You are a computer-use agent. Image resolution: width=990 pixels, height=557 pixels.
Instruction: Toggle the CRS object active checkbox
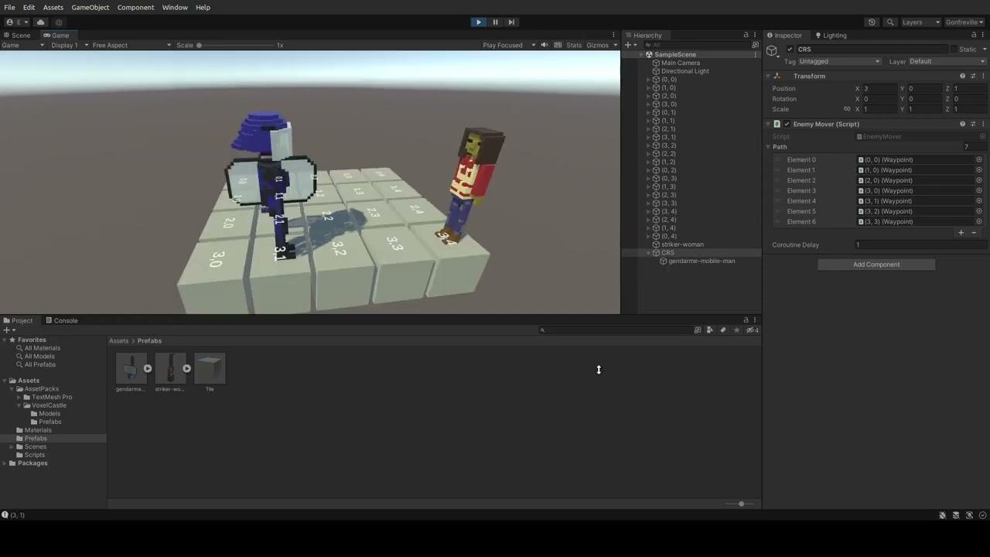click(x=790, y=50)
